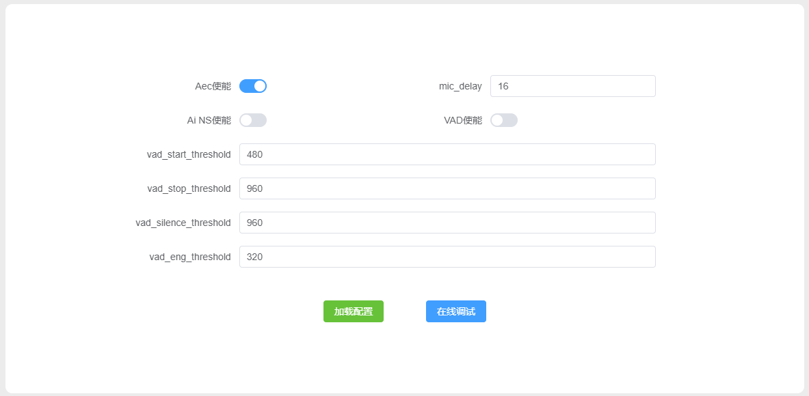Click the vad_stop_threshold label

[189, 188]
